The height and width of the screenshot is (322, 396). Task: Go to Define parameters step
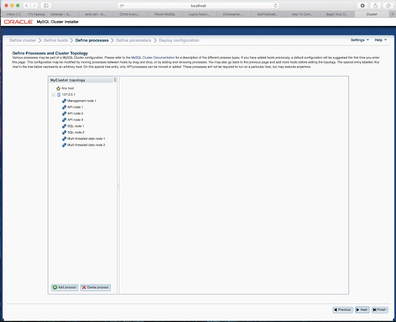pos(134,40)
